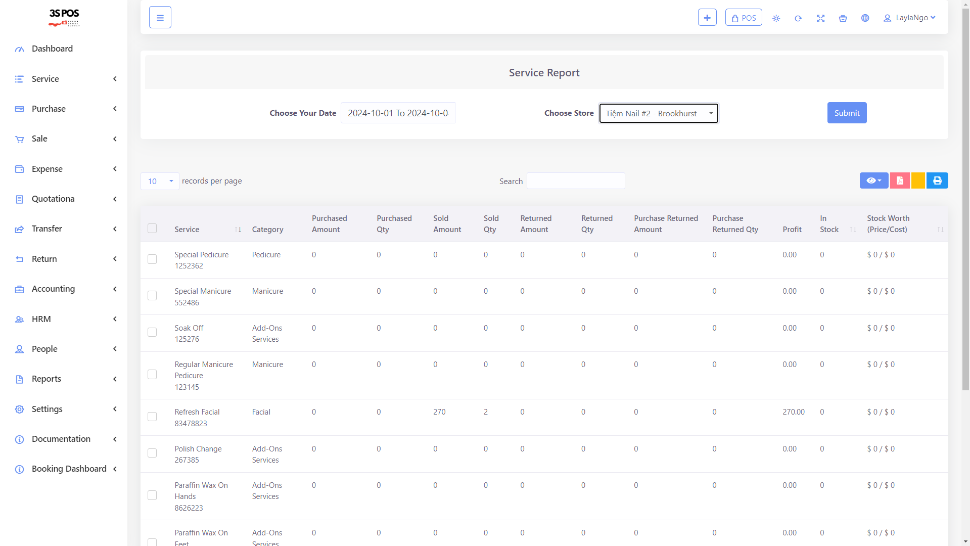Click the refresh icon in the header
The width and height of the screenshot is (970, 546).
pyautogui.click(x=798, y=18)
